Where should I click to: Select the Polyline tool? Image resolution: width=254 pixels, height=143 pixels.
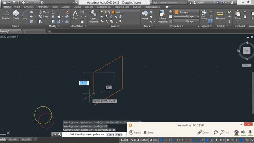coord(6,15)
